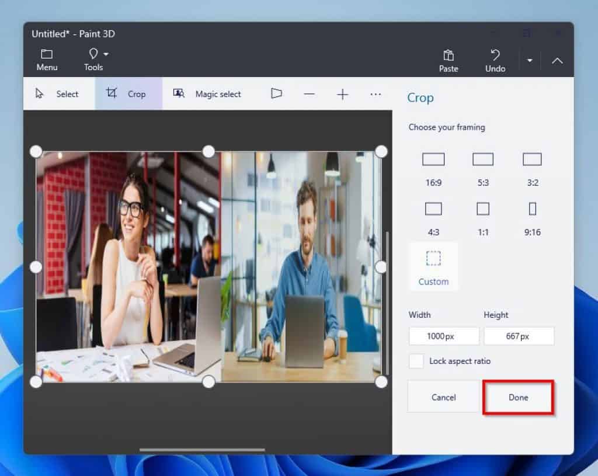
Task: Click the top-right crop handle
Action: 381,151
